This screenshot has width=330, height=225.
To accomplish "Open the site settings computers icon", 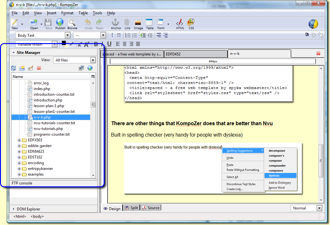I will [x=81, y=68].
